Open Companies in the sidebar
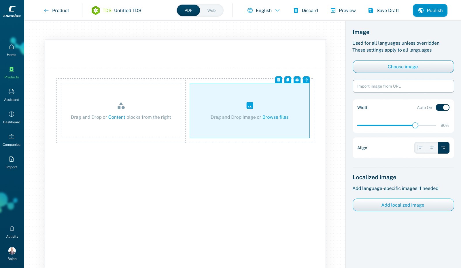Screen dimensions: 461x268 [x=12, y=140]
